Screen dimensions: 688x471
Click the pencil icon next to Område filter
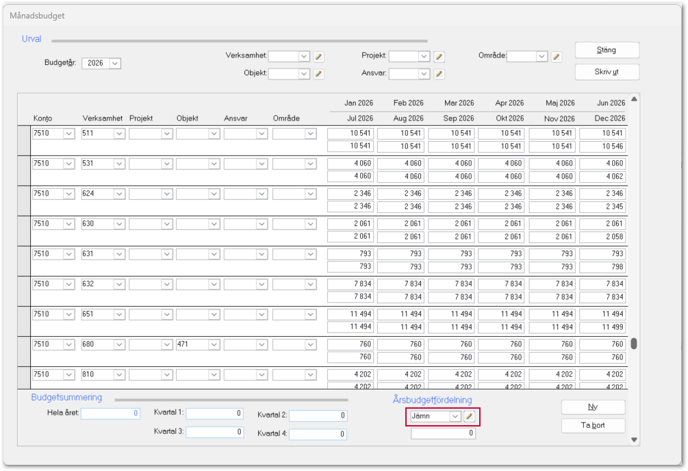[x=557, y=57]
